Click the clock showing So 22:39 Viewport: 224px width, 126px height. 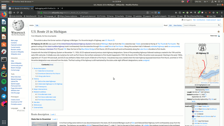pos(116,2)
